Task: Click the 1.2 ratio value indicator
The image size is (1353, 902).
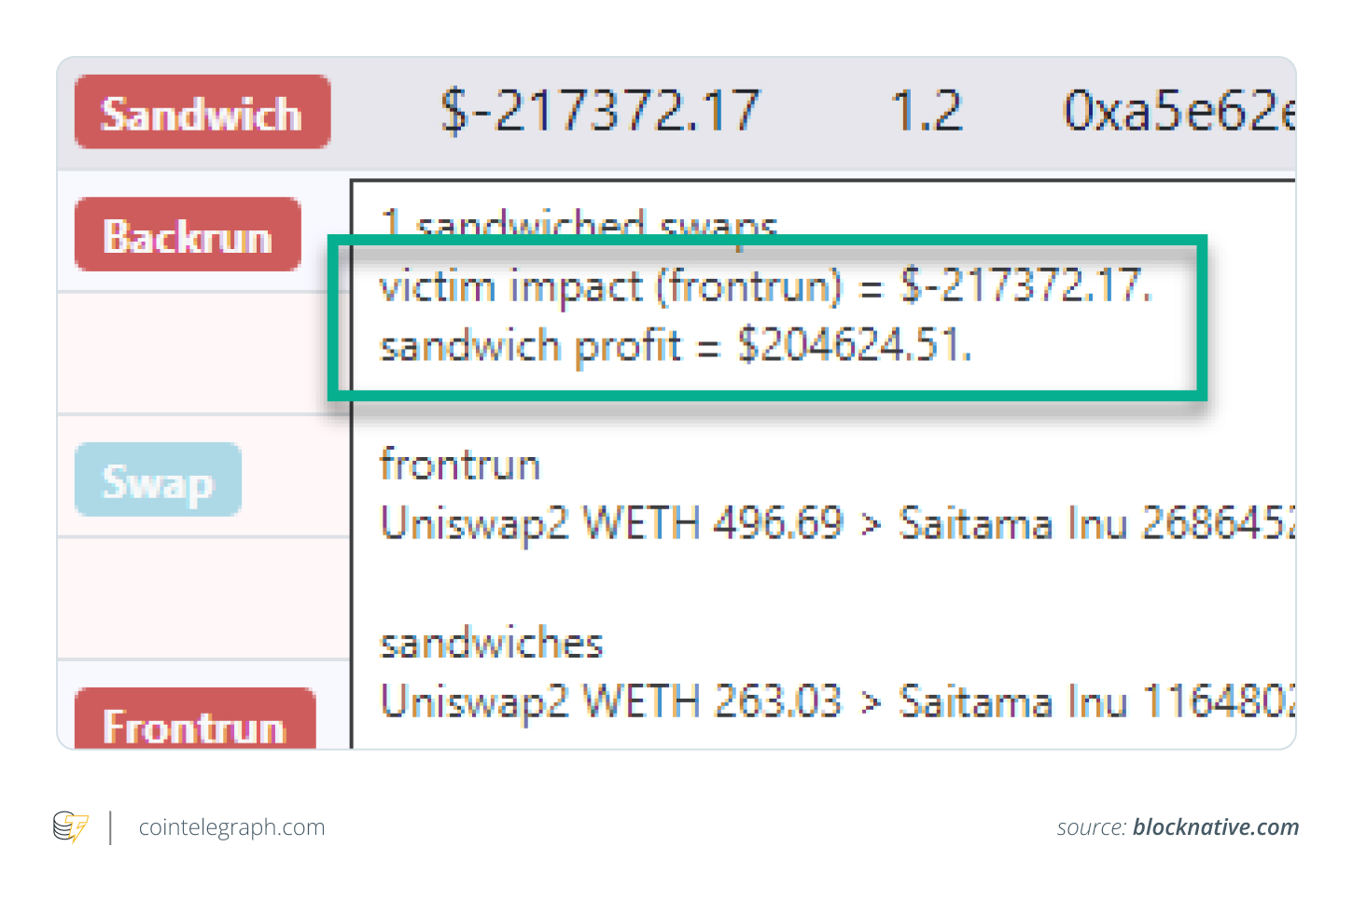Action: coord(928,110)
